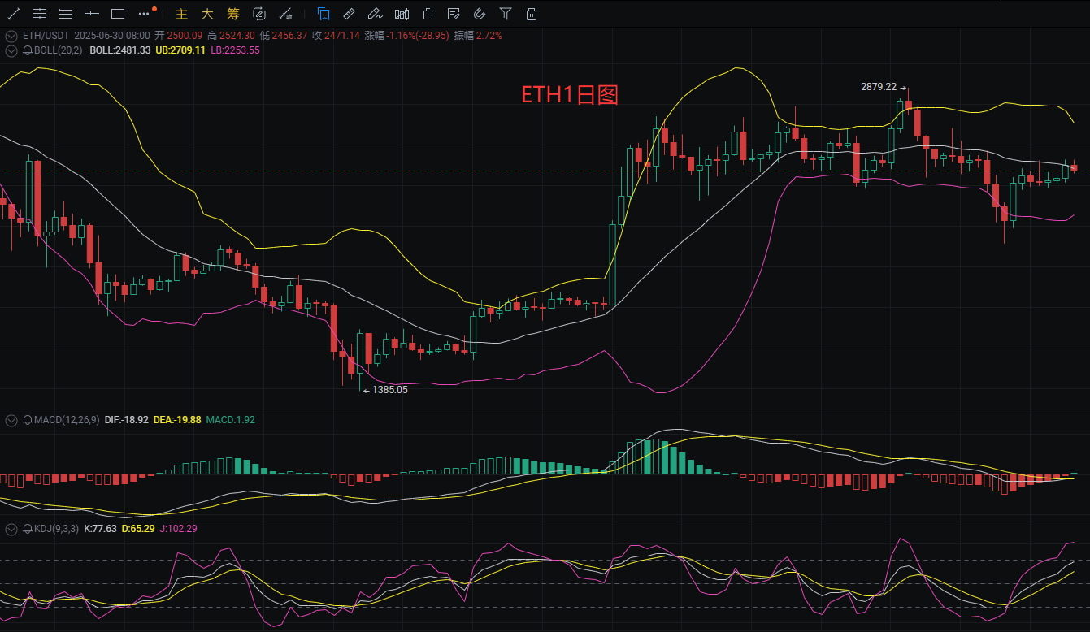Set an alert via MACD bell icon

(28, 420)
